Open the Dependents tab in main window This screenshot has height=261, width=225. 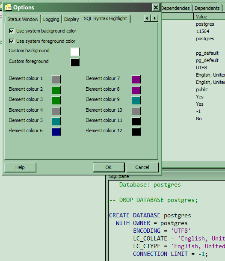207,8
